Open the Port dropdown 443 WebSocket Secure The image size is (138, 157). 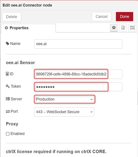(64, 112)
